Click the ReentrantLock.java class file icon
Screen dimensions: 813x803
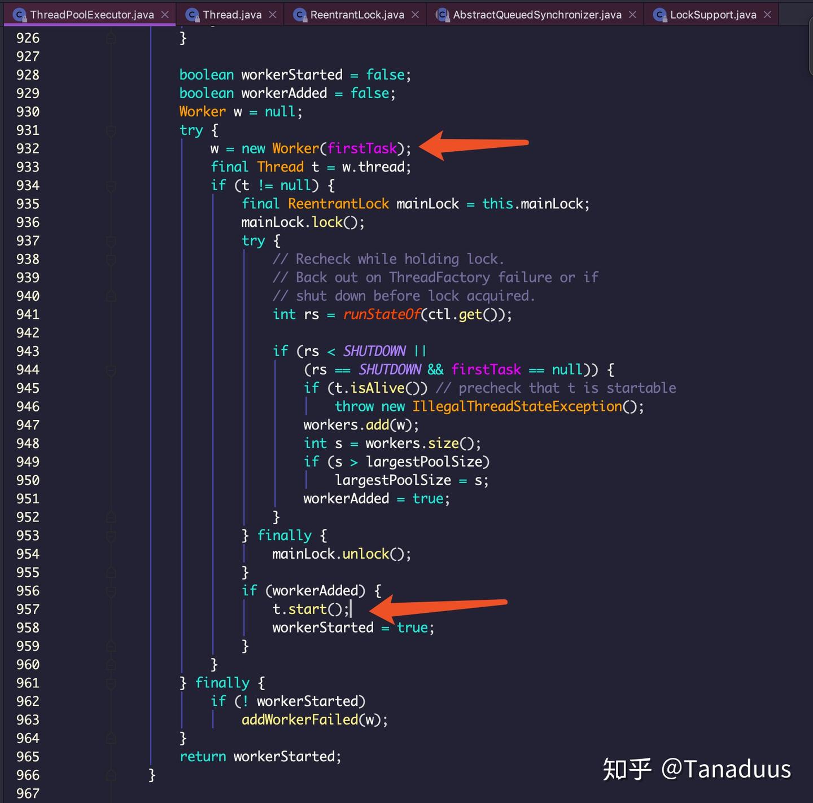pos(300,15)
